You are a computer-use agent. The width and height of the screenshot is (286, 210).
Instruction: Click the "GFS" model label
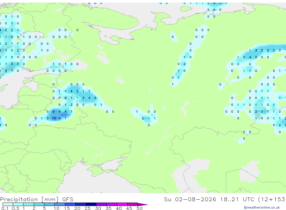tap(68, 199)
